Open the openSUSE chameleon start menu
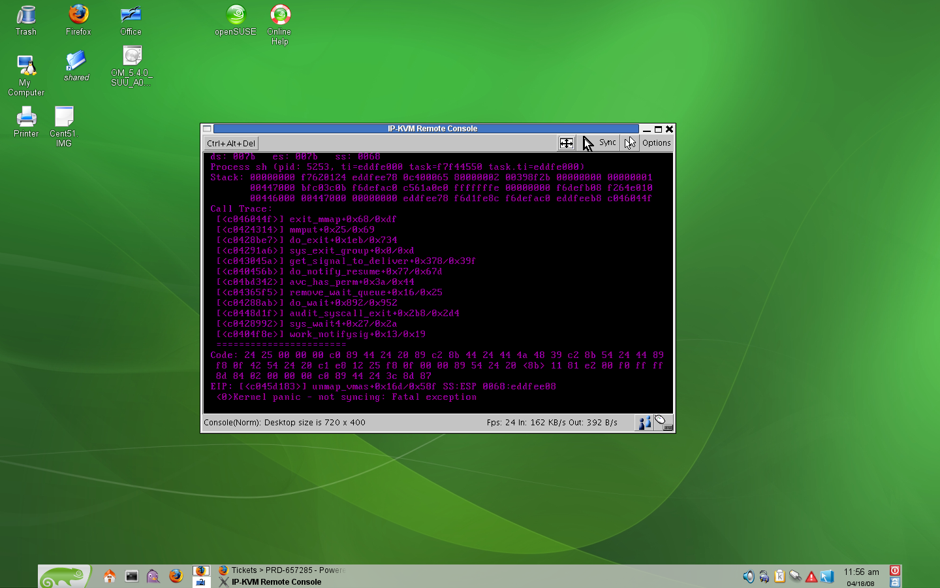This screenshot has height=588, width=940. click(x=64, y=576)
